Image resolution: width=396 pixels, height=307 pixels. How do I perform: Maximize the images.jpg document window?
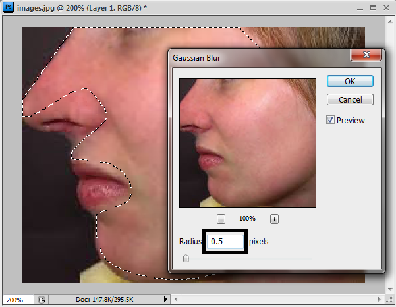click(373, 8)
